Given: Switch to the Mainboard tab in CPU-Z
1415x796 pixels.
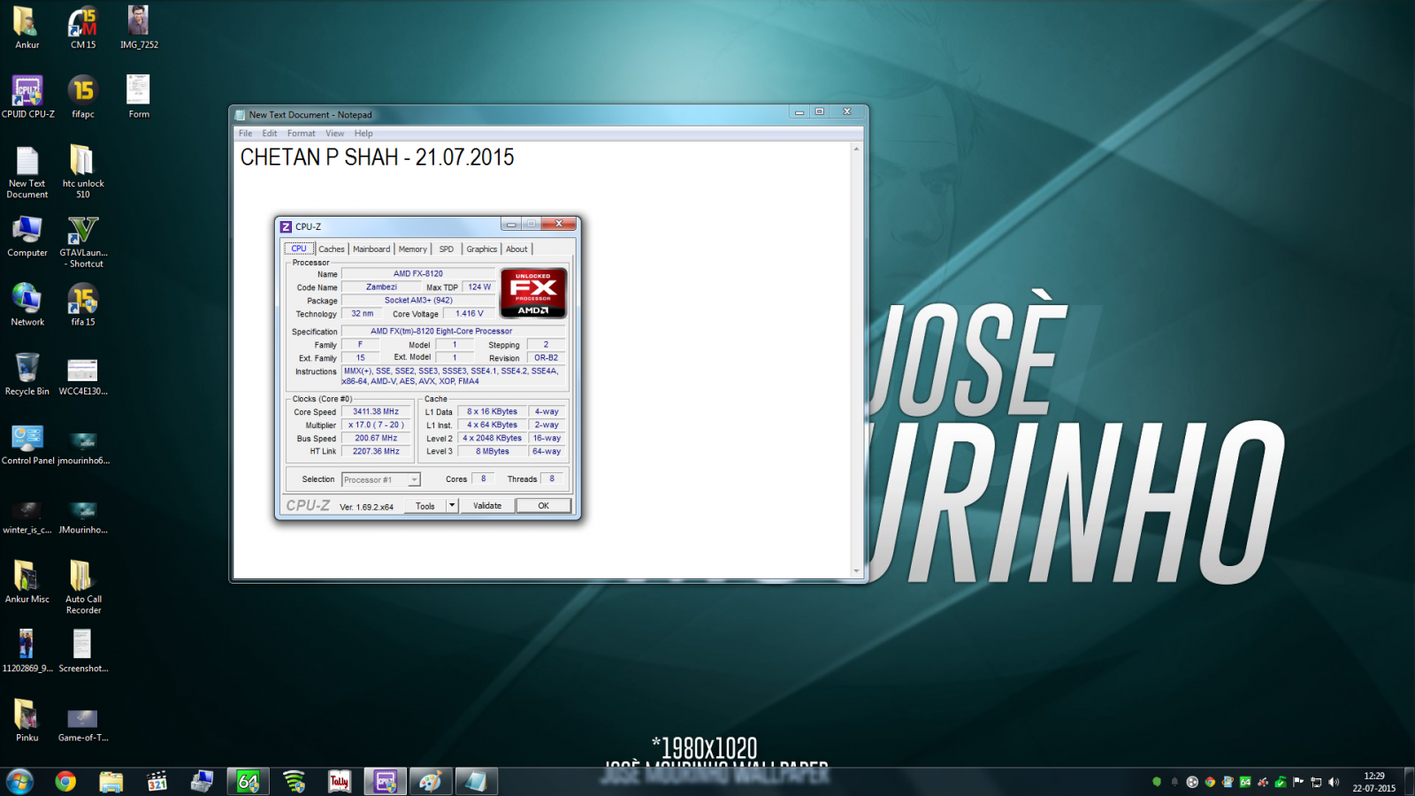Looking at the screenshot, I should (x=371, y=249).
